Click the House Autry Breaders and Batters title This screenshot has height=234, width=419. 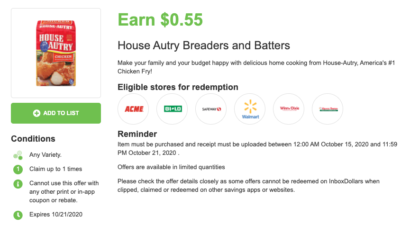[x=203, y=46]
